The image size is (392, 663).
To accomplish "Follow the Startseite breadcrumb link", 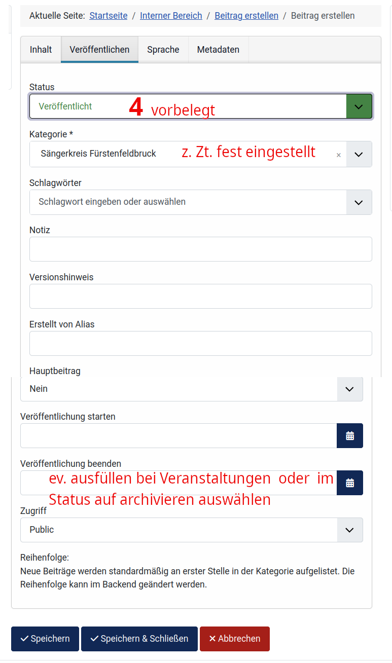I will (x=108, y=16).
